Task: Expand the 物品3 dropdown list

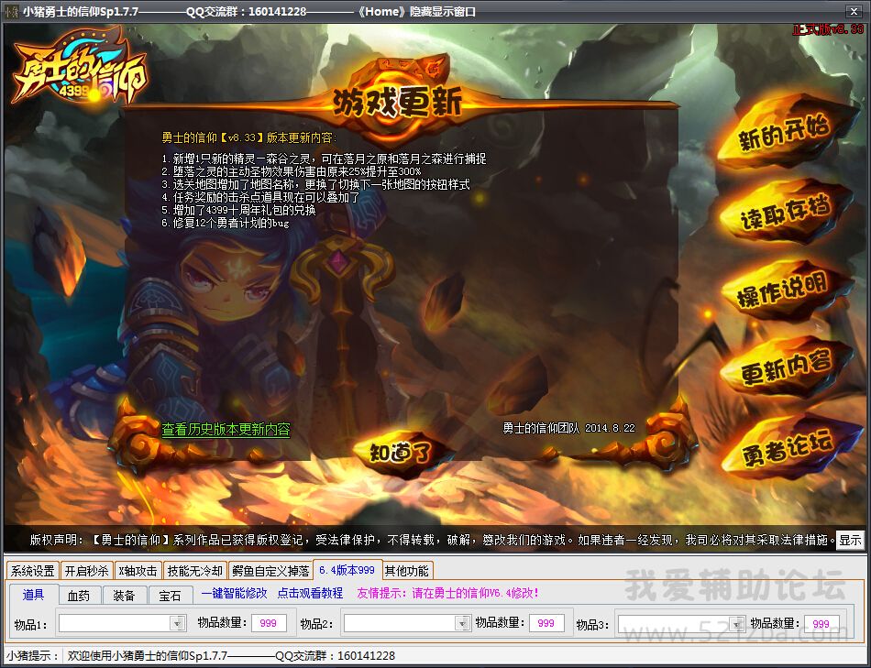Action: [x=736, y=624]
